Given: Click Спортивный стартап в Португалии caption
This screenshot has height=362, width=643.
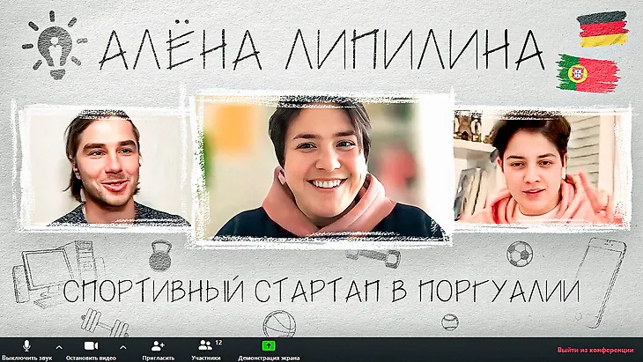Looking at the screenshot, I should pos(321,291).
